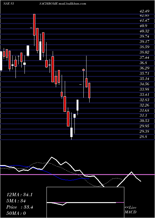Click the peak of the thick white MACD line
Image resolution: width=155 pixels, height=218 pixels.
click(52, 157)
